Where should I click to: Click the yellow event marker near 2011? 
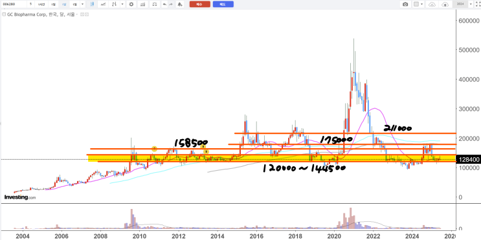[x=154, y=149]
